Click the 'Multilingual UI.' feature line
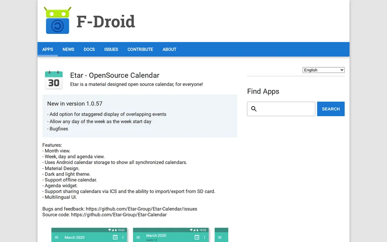The height and width of the screenshot is (242, 387). pyautogui.click(x=60, y=197)
